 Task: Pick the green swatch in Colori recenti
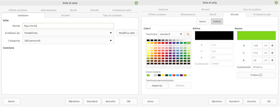[148, 75]
